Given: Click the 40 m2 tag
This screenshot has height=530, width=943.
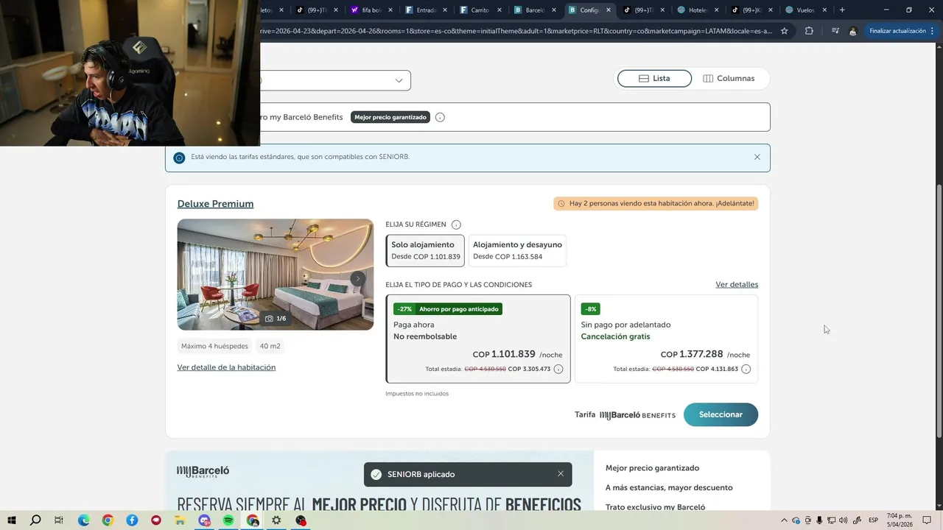Looking at the screenshot, I should pos(270,346).
